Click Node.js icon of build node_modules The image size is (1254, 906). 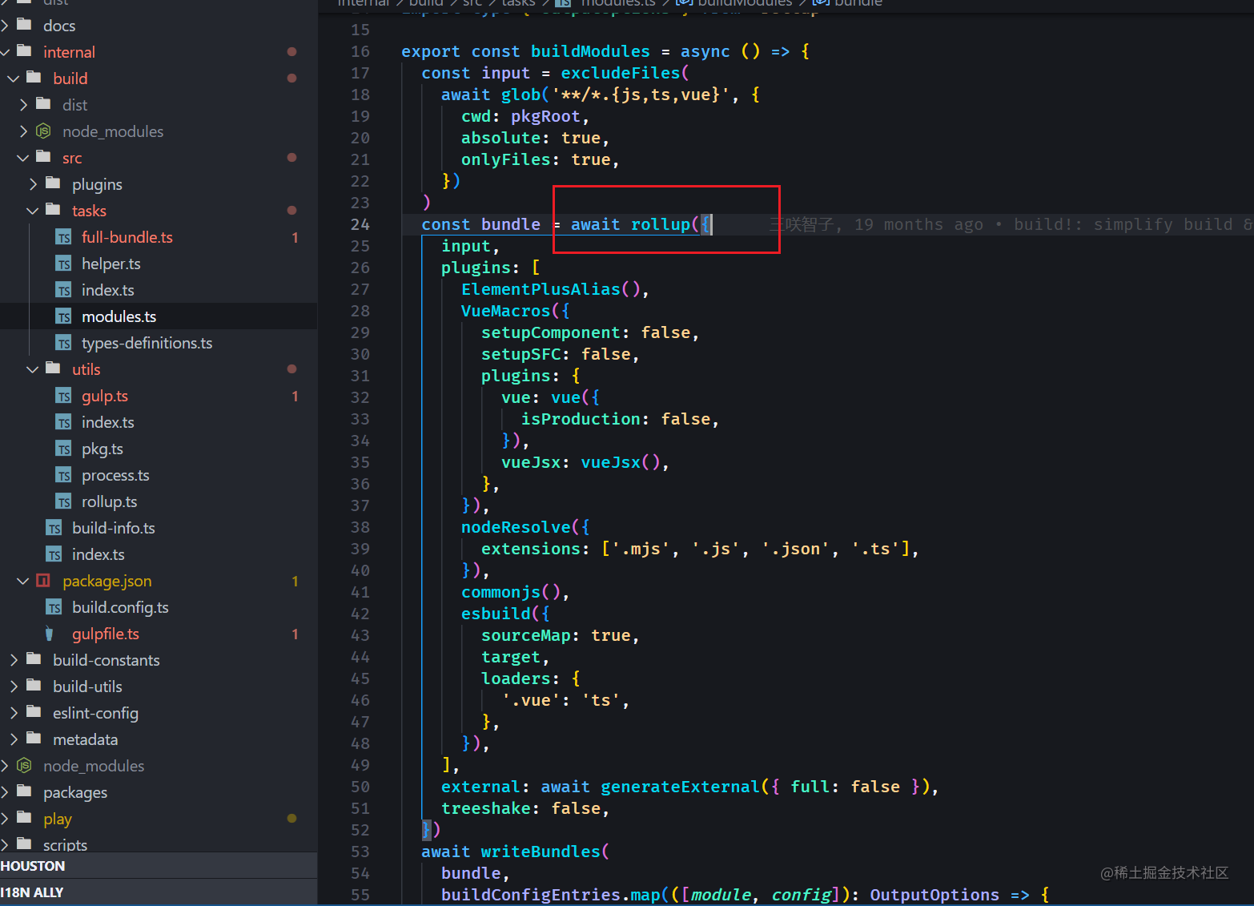click(43, 131)
